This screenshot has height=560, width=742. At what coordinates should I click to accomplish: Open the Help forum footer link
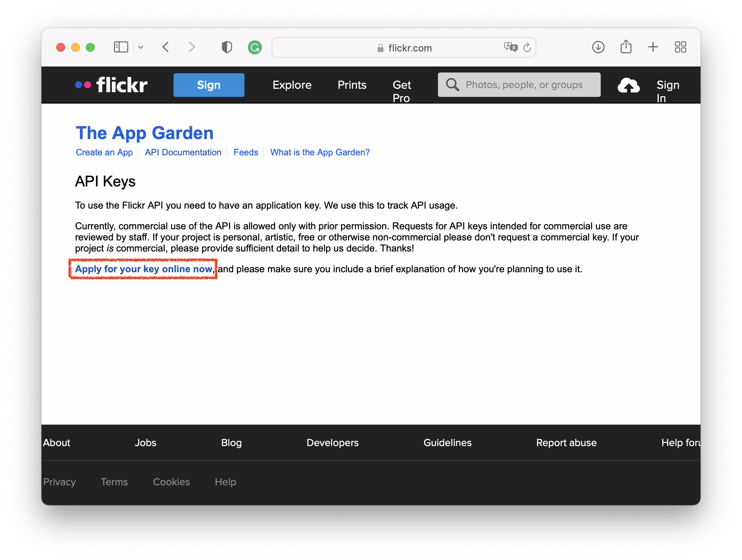pyautogui.click(x=681, y=443)
